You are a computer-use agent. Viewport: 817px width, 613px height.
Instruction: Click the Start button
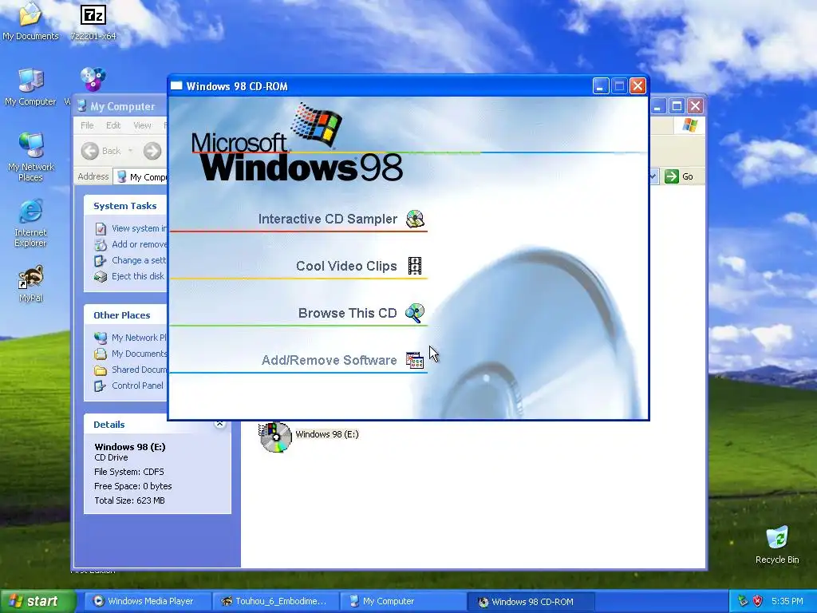pyautogui.click(x=37, y=601)
